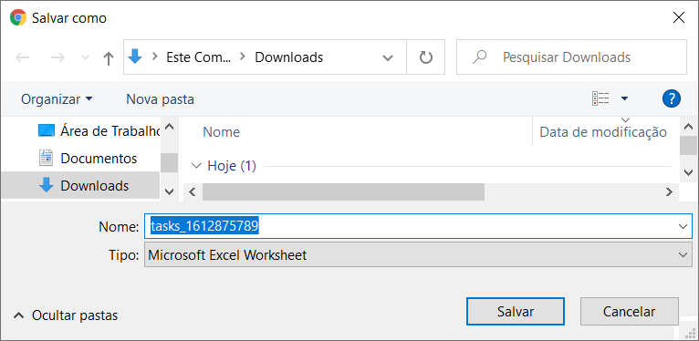Open the view options dropdown arrow
The width and height of the screenshot is (699, 341).
pyautogui.click(x=624, y=98)
